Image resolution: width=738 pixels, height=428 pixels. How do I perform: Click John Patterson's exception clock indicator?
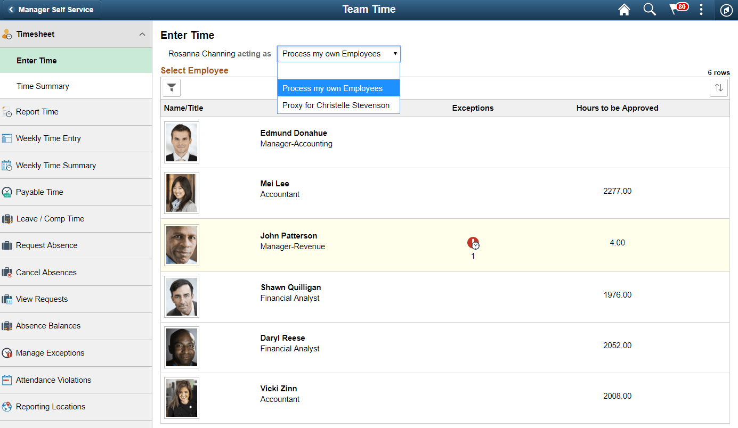[x=473, y=243]
